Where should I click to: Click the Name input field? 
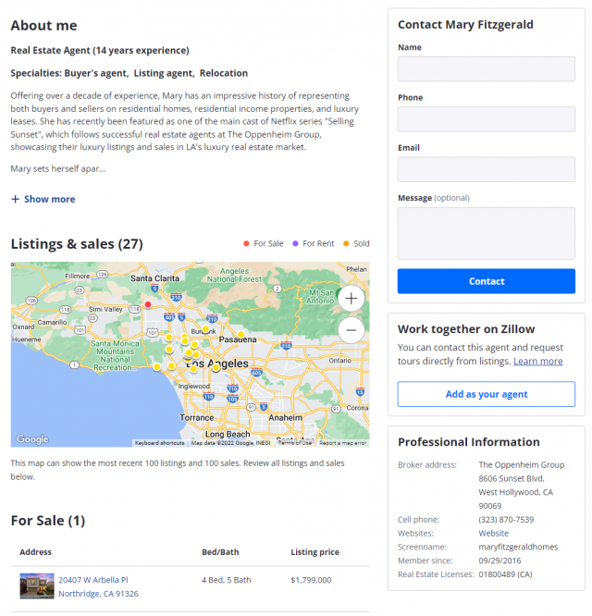486,69
